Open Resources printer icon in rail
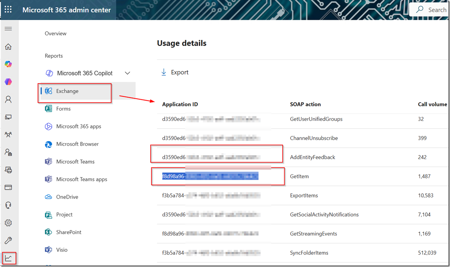The height and width of the screenshot is (267, 450). pyautogui.click(x=8, y=170)
